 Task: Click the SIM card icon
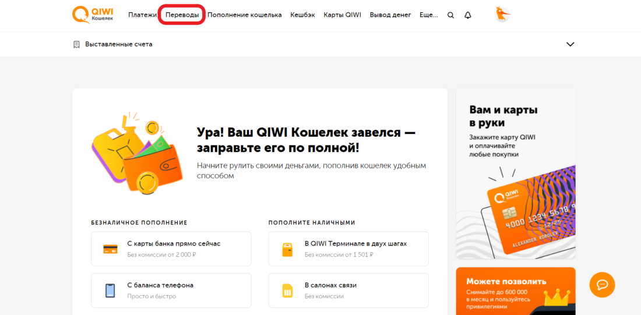pyautogui.click(x=287, y=291)
